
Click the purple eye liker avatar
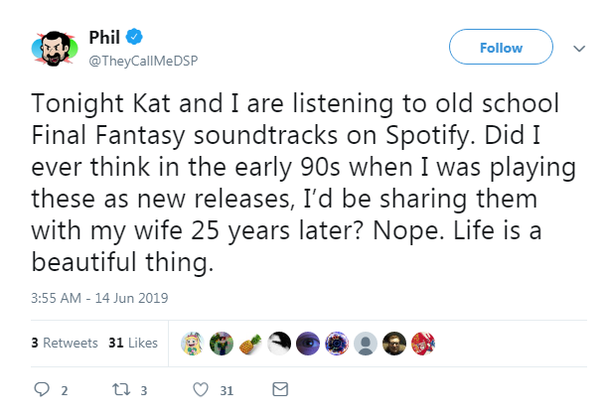(308, 344)
